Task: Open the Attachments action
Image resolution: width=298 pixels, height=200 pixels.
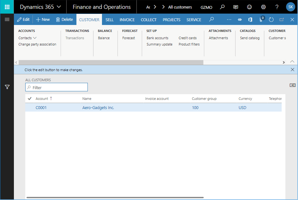Action: 218,38
